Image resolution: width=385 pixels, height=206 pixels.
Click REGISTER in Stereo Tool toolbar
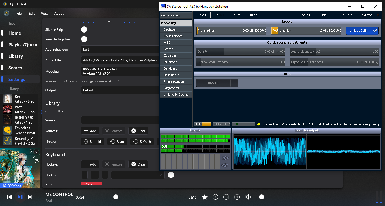point(347,15)
